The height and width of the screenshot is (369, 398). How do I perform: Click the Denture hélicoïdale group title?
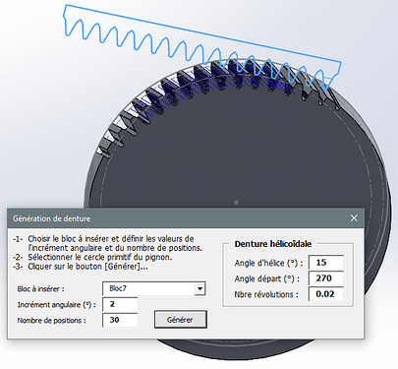point(273,244)
